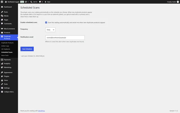Click the plus New icon
The image size is (180, 113).
46,2
